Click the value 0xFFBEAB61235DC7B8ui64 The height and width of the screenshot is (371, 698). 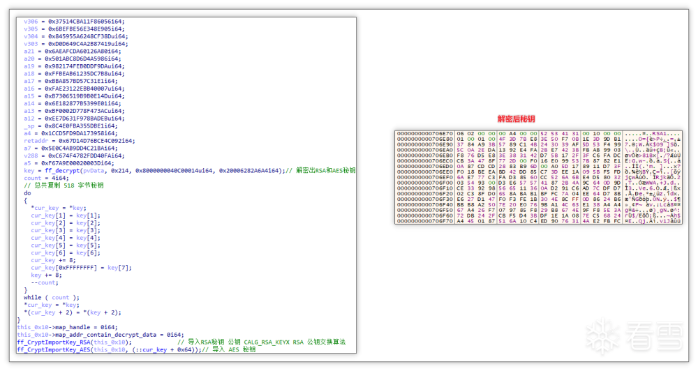[x=84, y=74]
